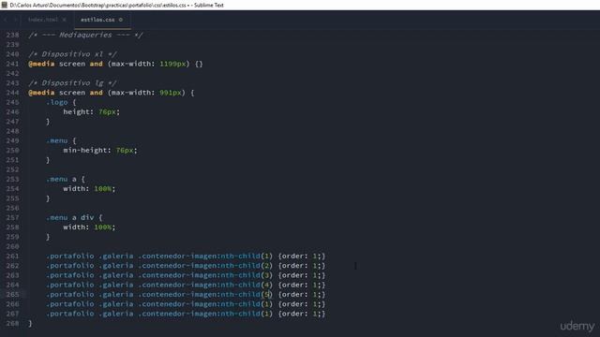Click the nth-child(2) rule on line 262

tap(186, 266)
